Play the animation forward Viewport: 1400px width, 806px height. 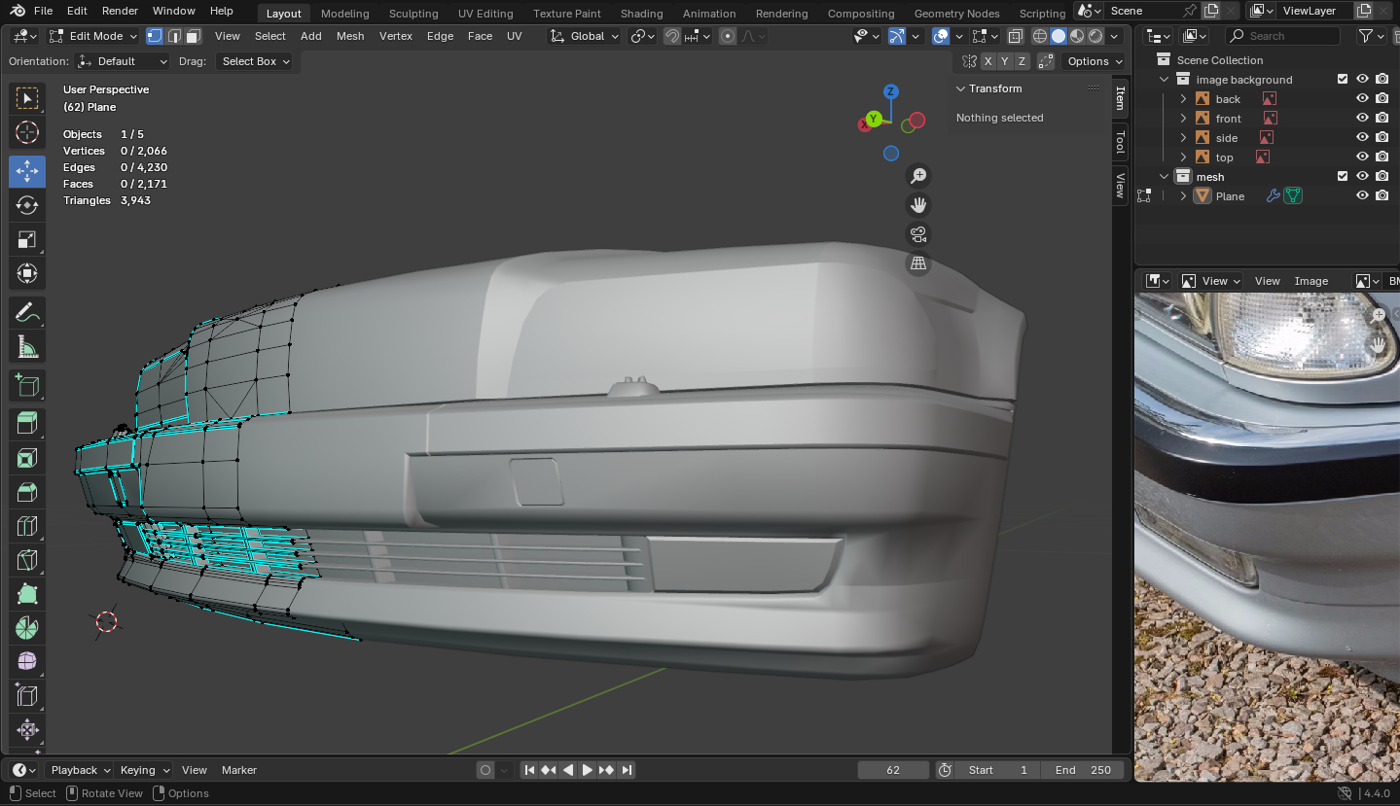pos(588,770)
